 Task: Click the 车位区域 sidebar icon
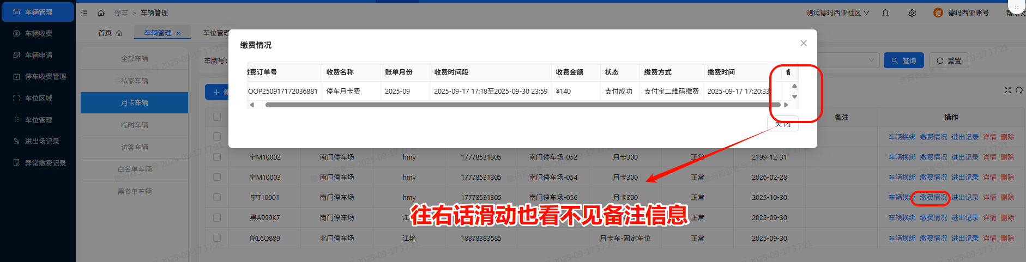click(x=16, y=98)
